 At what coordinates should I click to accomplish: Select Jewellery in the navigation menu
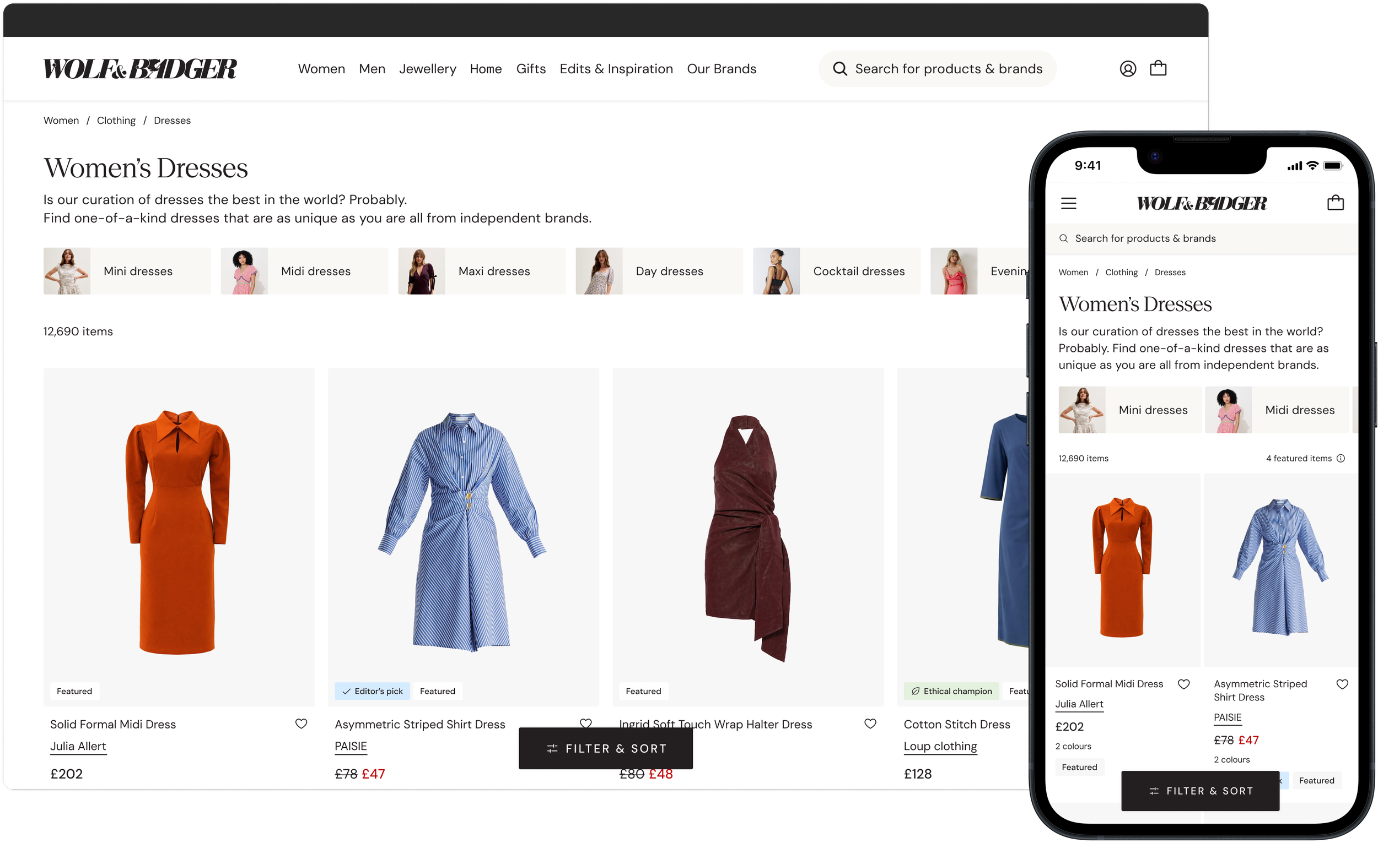(427, 69)
